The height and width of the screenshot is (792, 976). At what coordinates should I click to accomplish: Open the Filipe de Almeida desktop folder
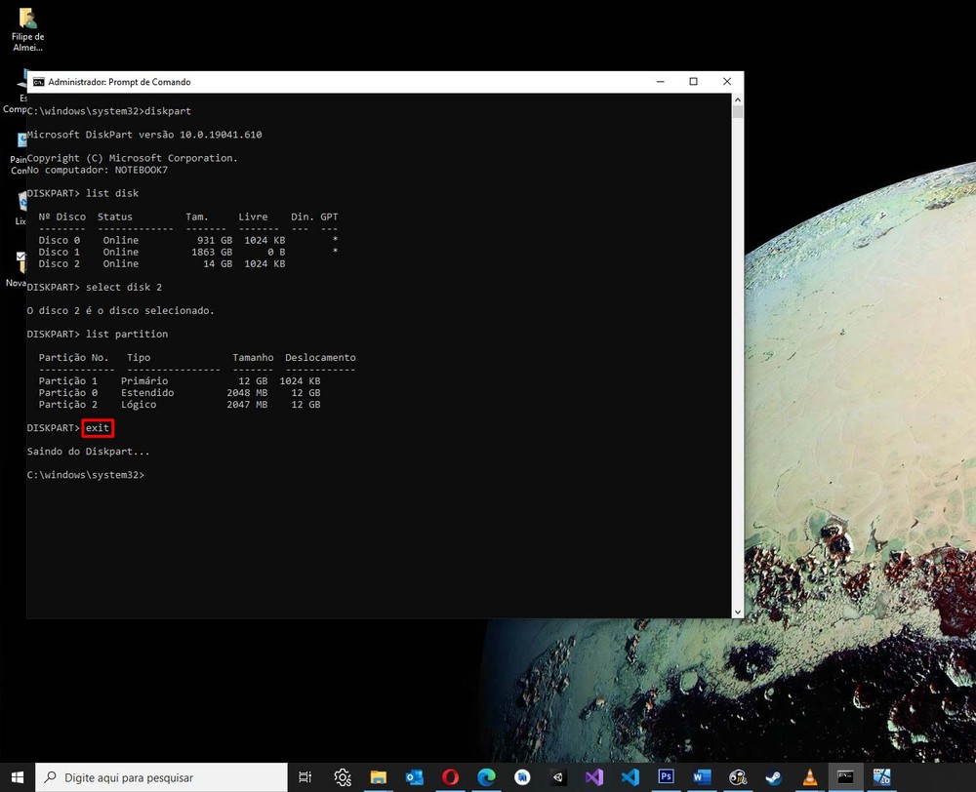(x=28, y=20)
